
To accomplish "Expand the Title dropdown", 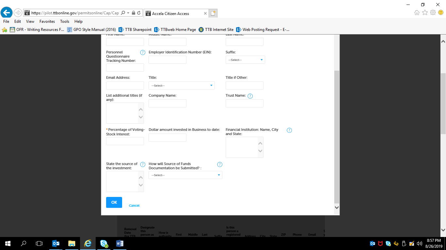I will point(182,86).
